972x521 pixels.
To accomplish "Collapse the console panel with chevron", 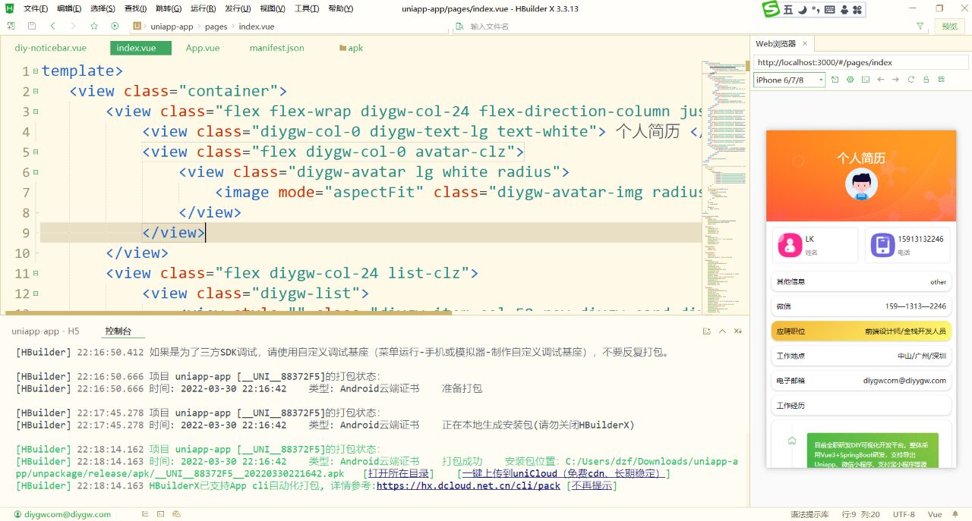I will pyautogui.click(x=724, y=331).
